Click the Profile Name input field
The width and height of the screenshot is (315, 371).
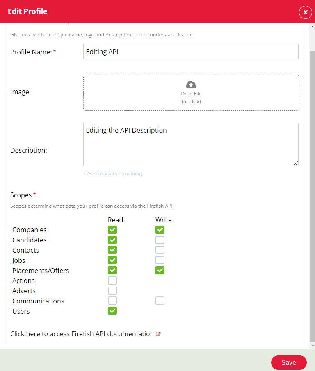[191, 51]
